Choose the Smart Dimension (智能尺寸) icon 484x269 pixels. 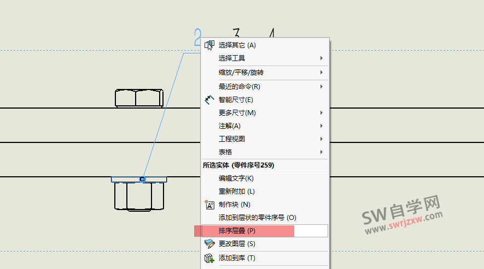click(x=209, y=100)
